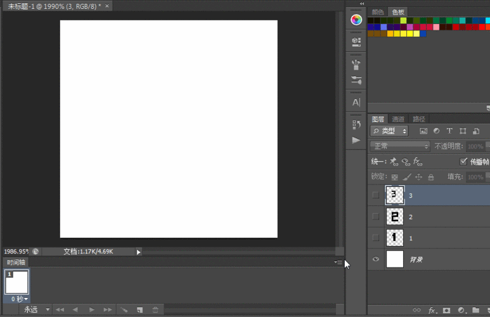Viewport: 490px width, 317px height.
Task: Click the unify layer style icon
Action: [418, 162]
